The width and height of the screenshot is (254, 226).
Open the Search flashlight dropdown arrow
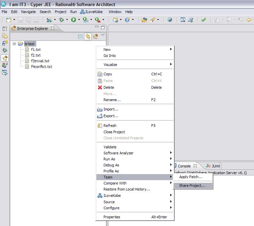click(158, 20)
